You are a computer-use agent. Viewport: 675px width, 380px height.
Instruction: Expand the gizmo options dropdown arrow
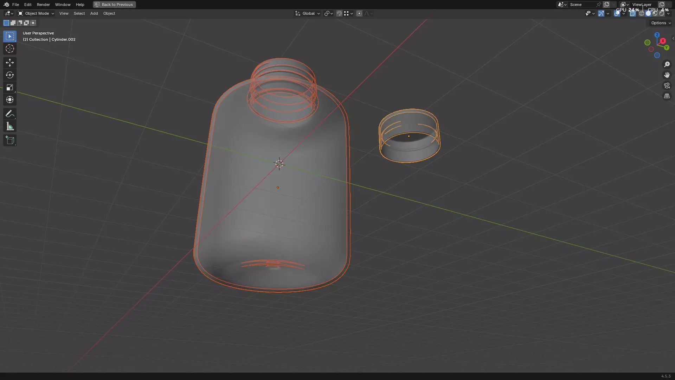(x=608, y=13)
